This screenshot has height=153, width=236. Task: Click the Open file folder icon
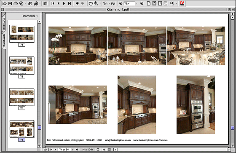[4, 3]
